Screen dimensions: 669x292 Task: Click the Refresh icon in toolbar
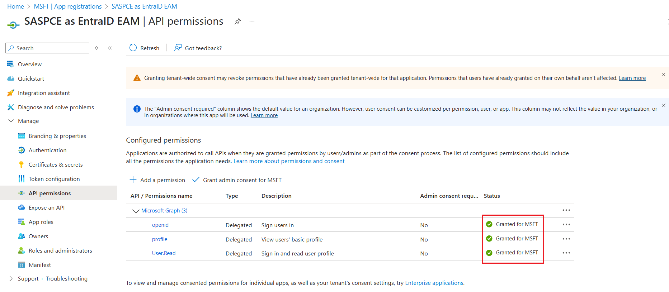(x=133, y=48)
